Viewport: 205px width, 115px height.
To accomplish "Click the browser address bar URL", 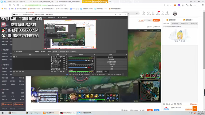I will 54,5.
